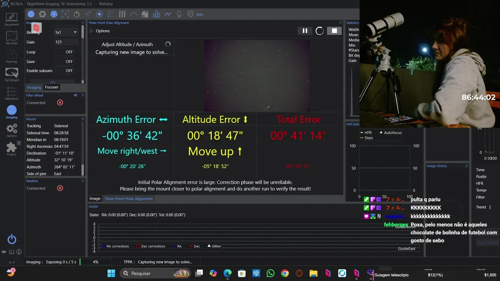Expand the Options disclosure triangle
The height and width of the screenshot is (281, 500).
click(x=92, y=31)
